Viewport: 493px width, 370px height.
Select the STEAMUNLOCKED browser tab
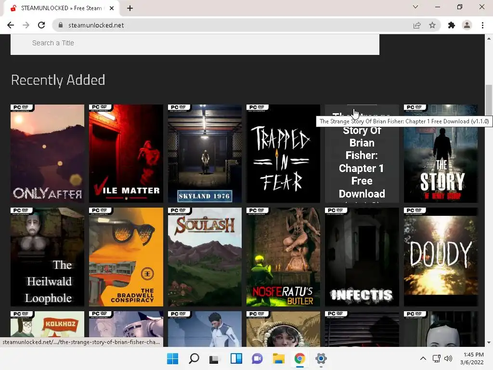click(x=61, y=8)
